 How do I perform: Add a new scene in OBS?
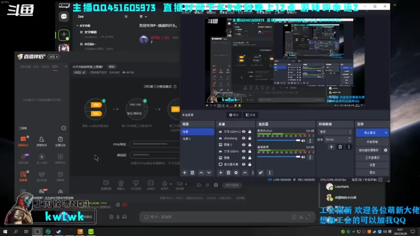coord(185,173)
